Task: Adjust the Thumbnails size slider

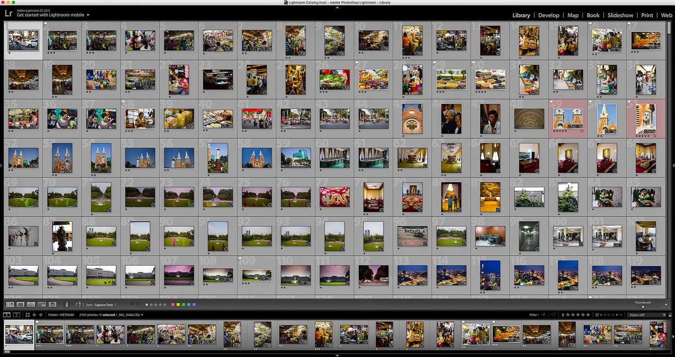Action: tap(643, 307)
